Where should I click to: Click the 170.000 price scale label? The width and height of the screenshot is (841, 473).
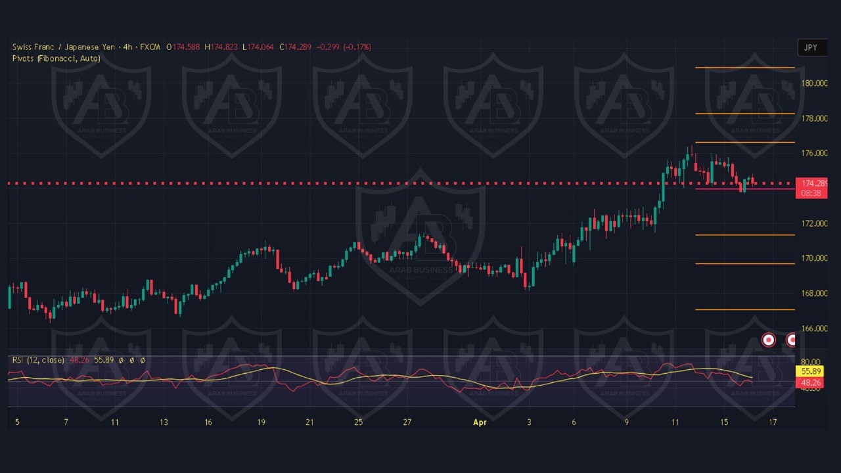tap(813, 258)
